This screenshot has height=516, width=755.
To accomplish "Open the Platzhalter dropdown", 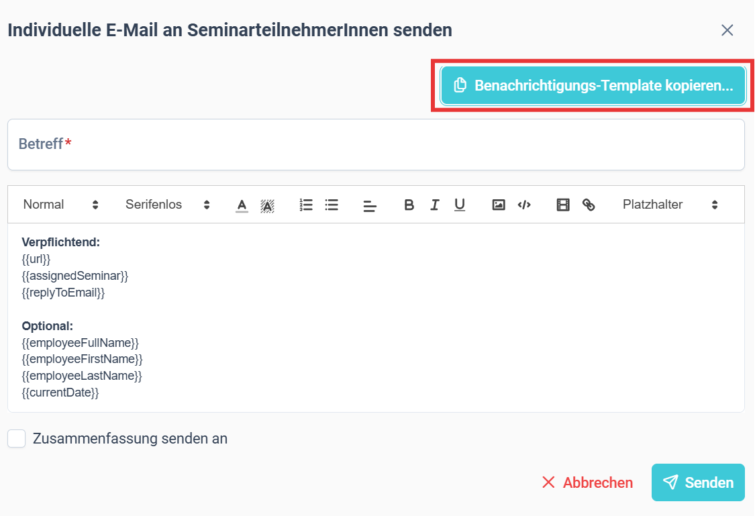I will [x=670, y=205].
